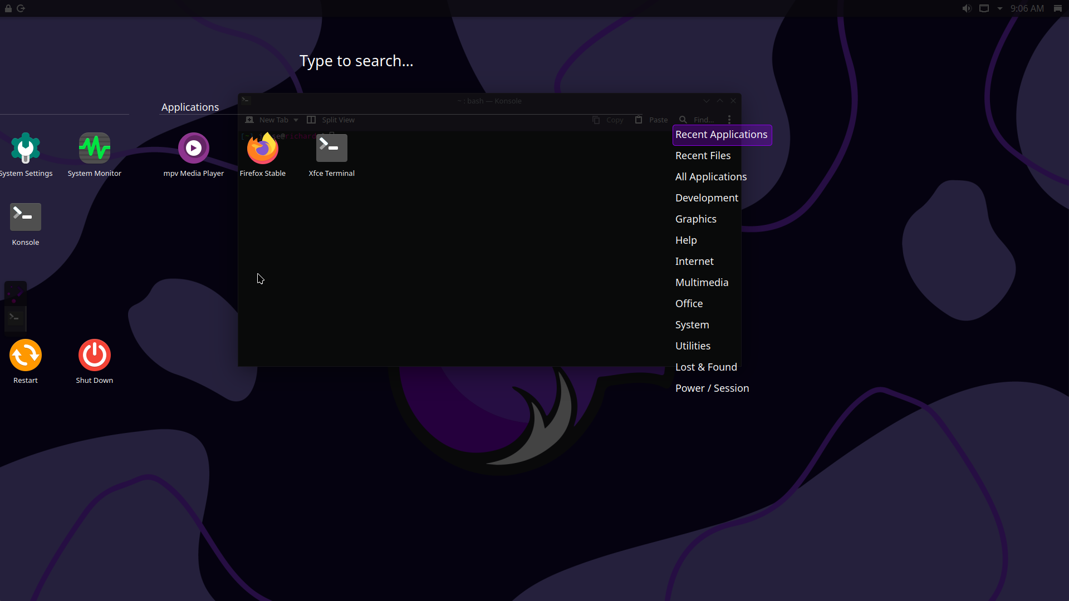The width and height of the screenshot is (1069, 601).
Task: Click the mpv Media Player label text
Action: click(x=194, y=174)
